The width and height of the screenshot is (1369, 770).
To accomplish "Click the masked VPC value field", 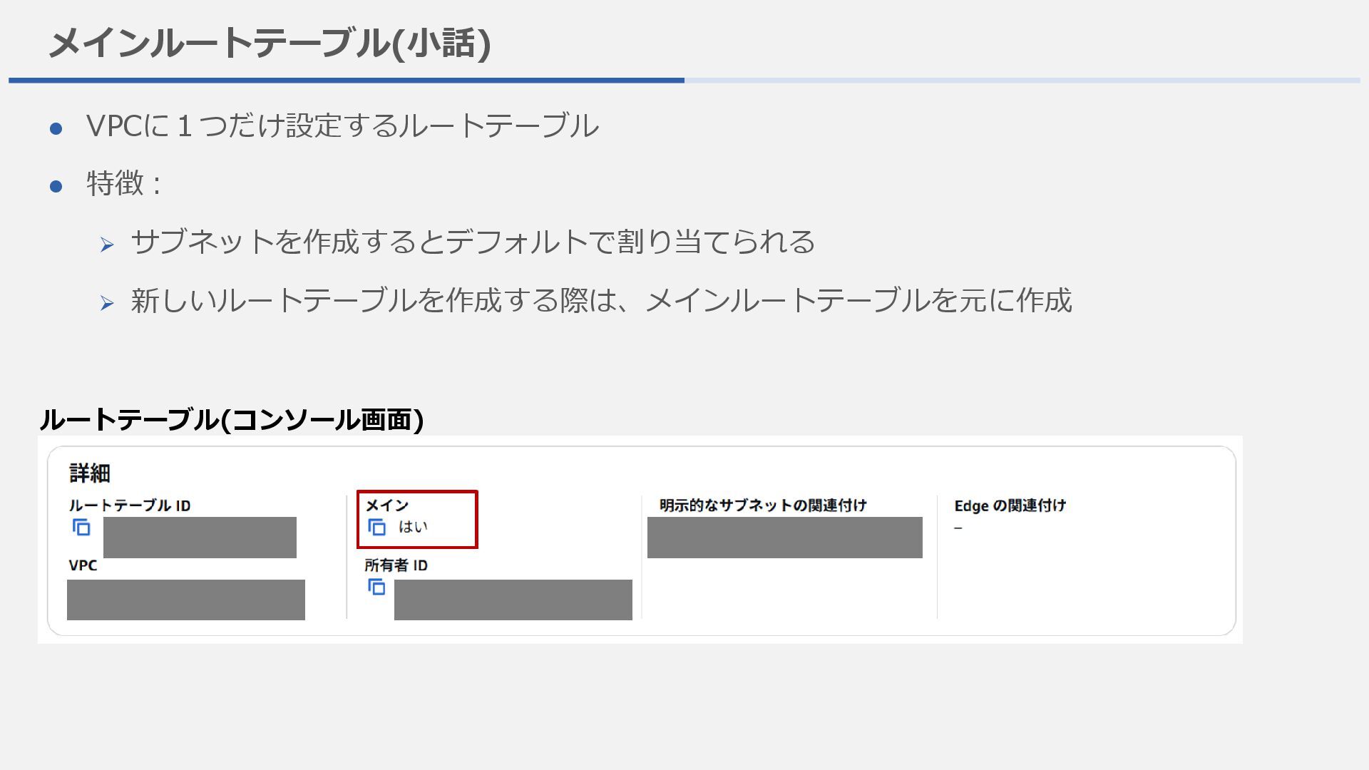I will pyautogui.click(x=186, y=600).
